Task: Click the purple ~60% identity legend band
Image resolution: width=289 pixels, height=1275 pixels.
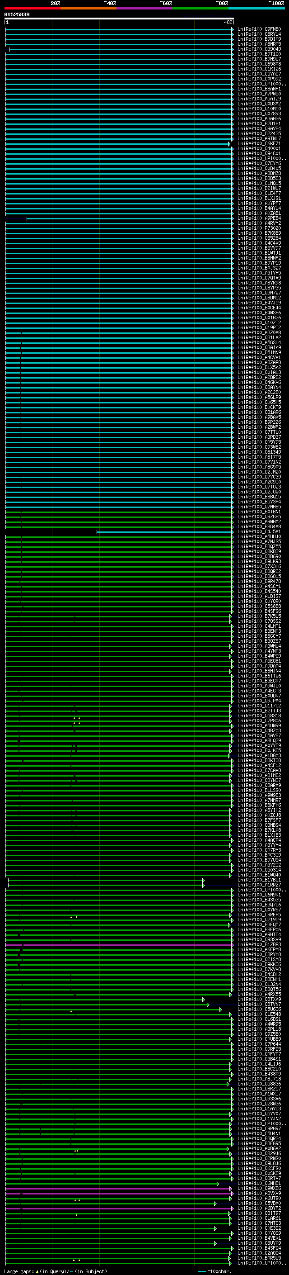Action: (x=145, y=8)
